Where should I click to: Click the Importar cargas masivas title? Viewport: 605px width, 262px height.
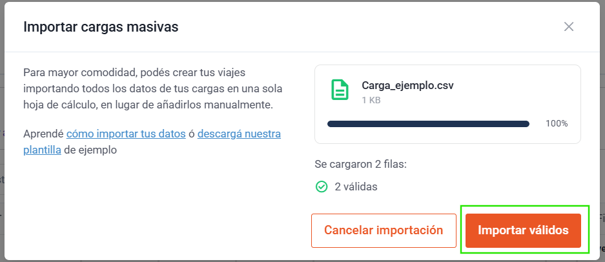pyautogui.click(x=101, y=27)
